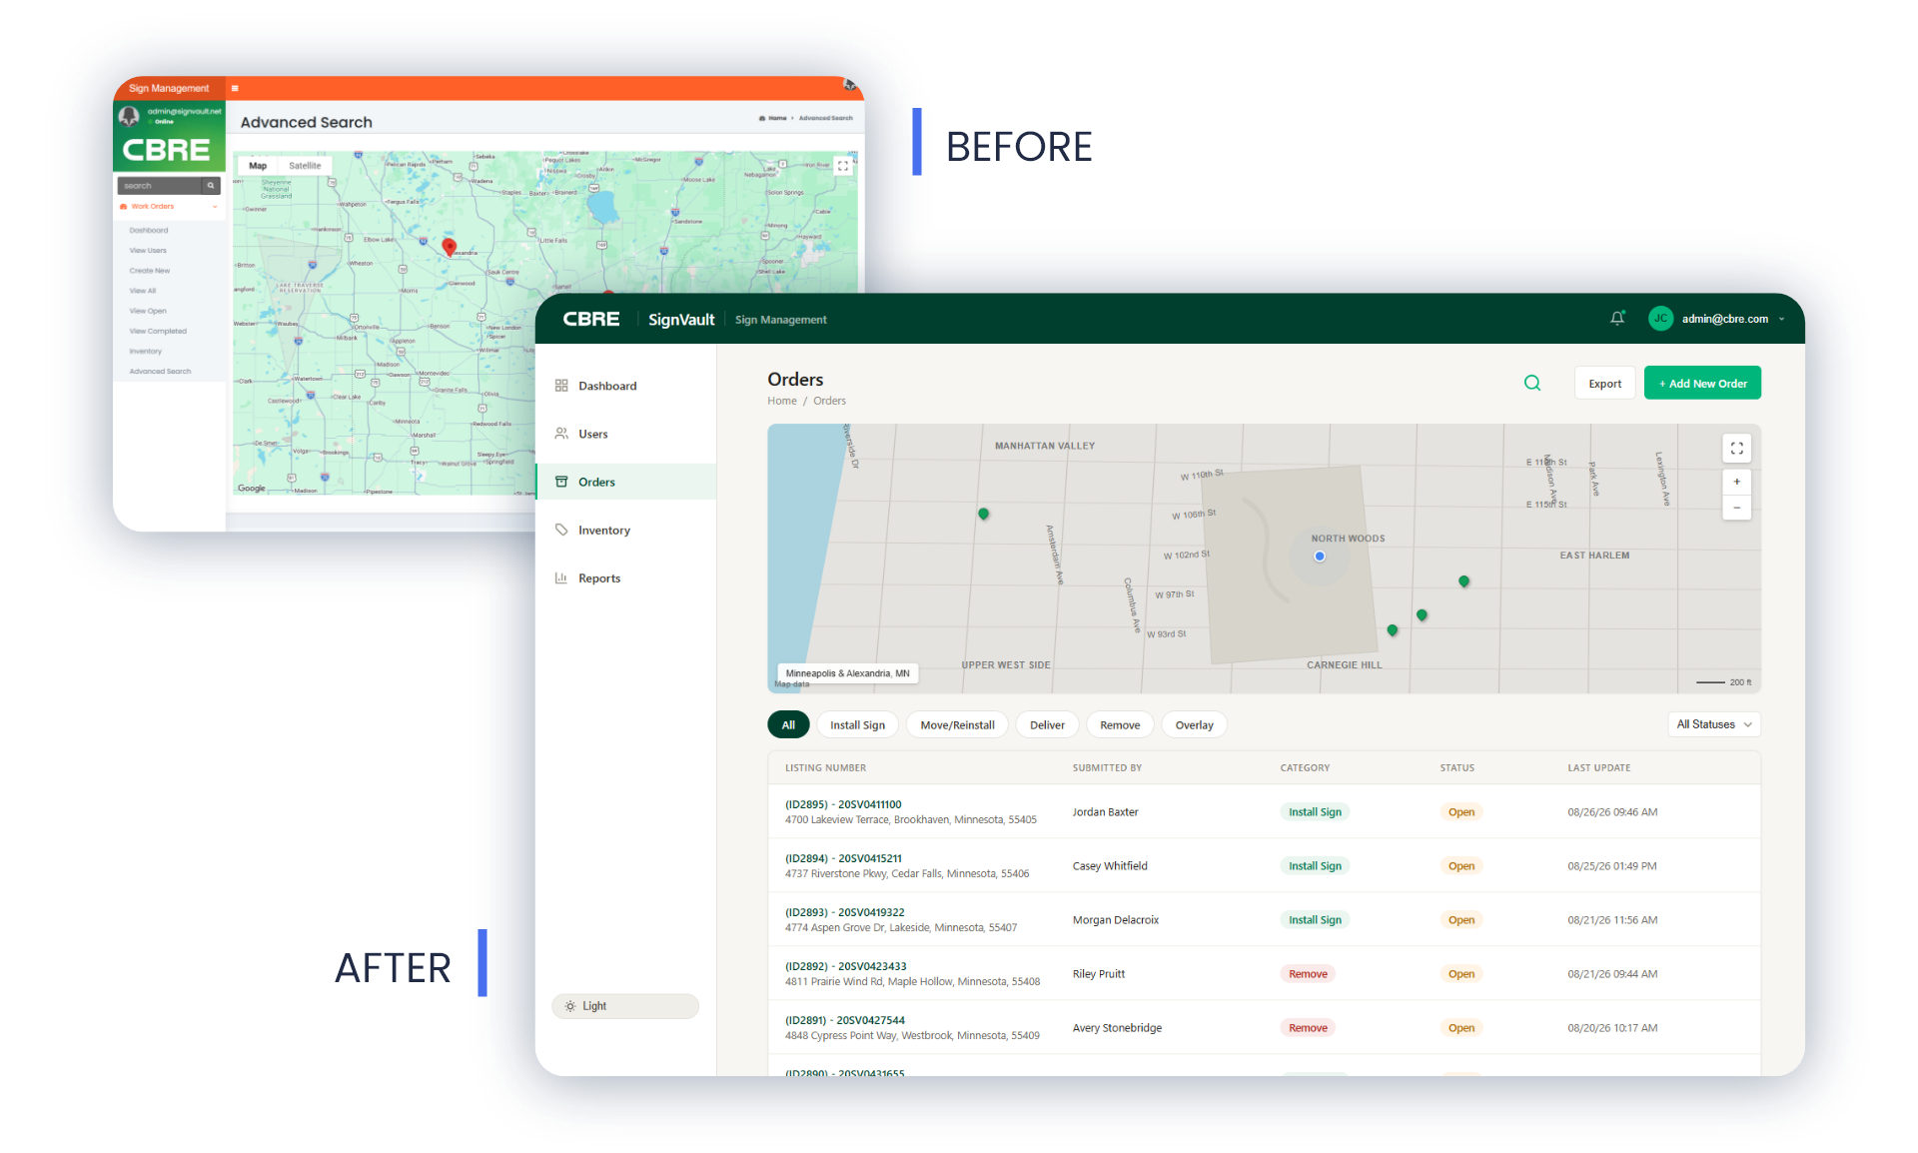Zoom in with the map plus button
This screenshot has height=1153, width=1918.
pos(1737,482)
